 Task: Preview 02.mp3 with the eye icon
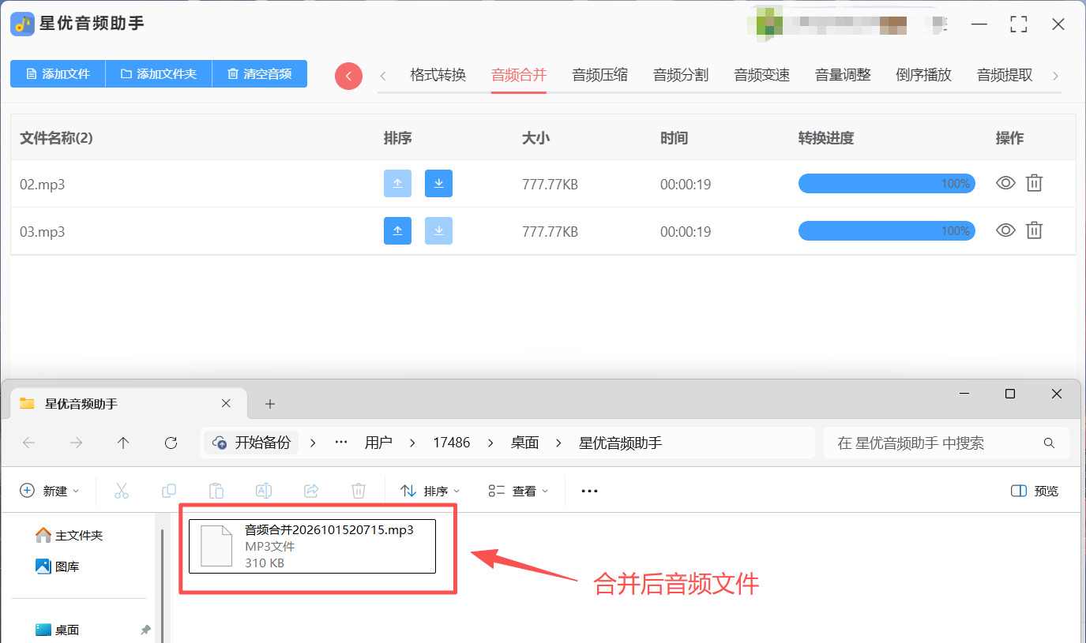click(1005, 183)
